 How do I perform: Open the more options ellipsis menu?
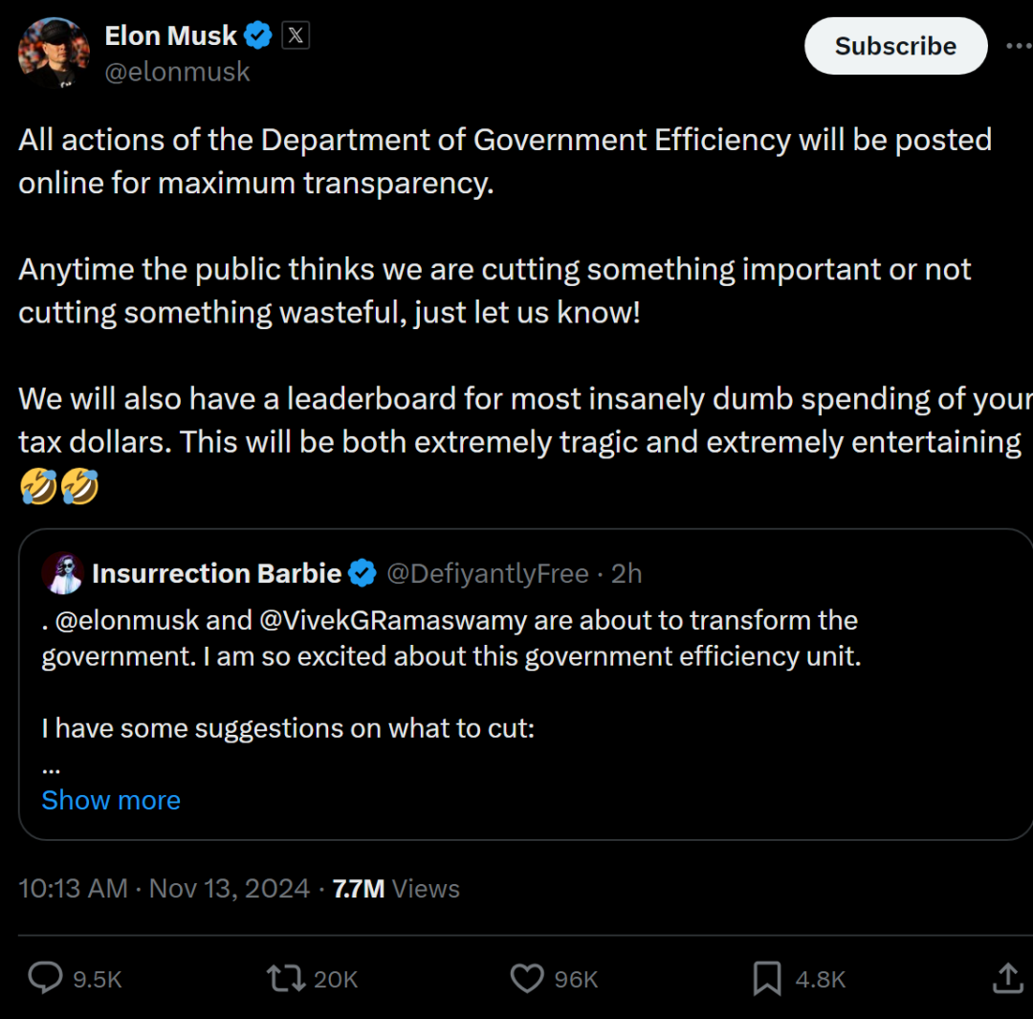1018,46
